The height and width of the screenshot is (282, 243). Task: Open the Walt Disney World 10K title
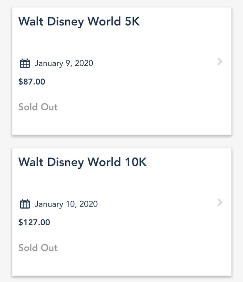tap(83, 163)
